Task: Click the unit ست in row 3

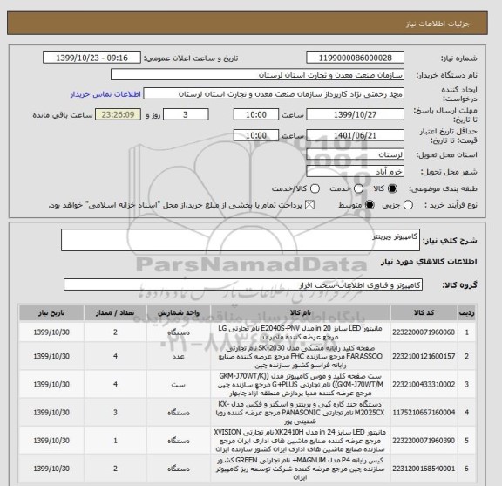Action: pyautogui.click(x=179, y=384)
